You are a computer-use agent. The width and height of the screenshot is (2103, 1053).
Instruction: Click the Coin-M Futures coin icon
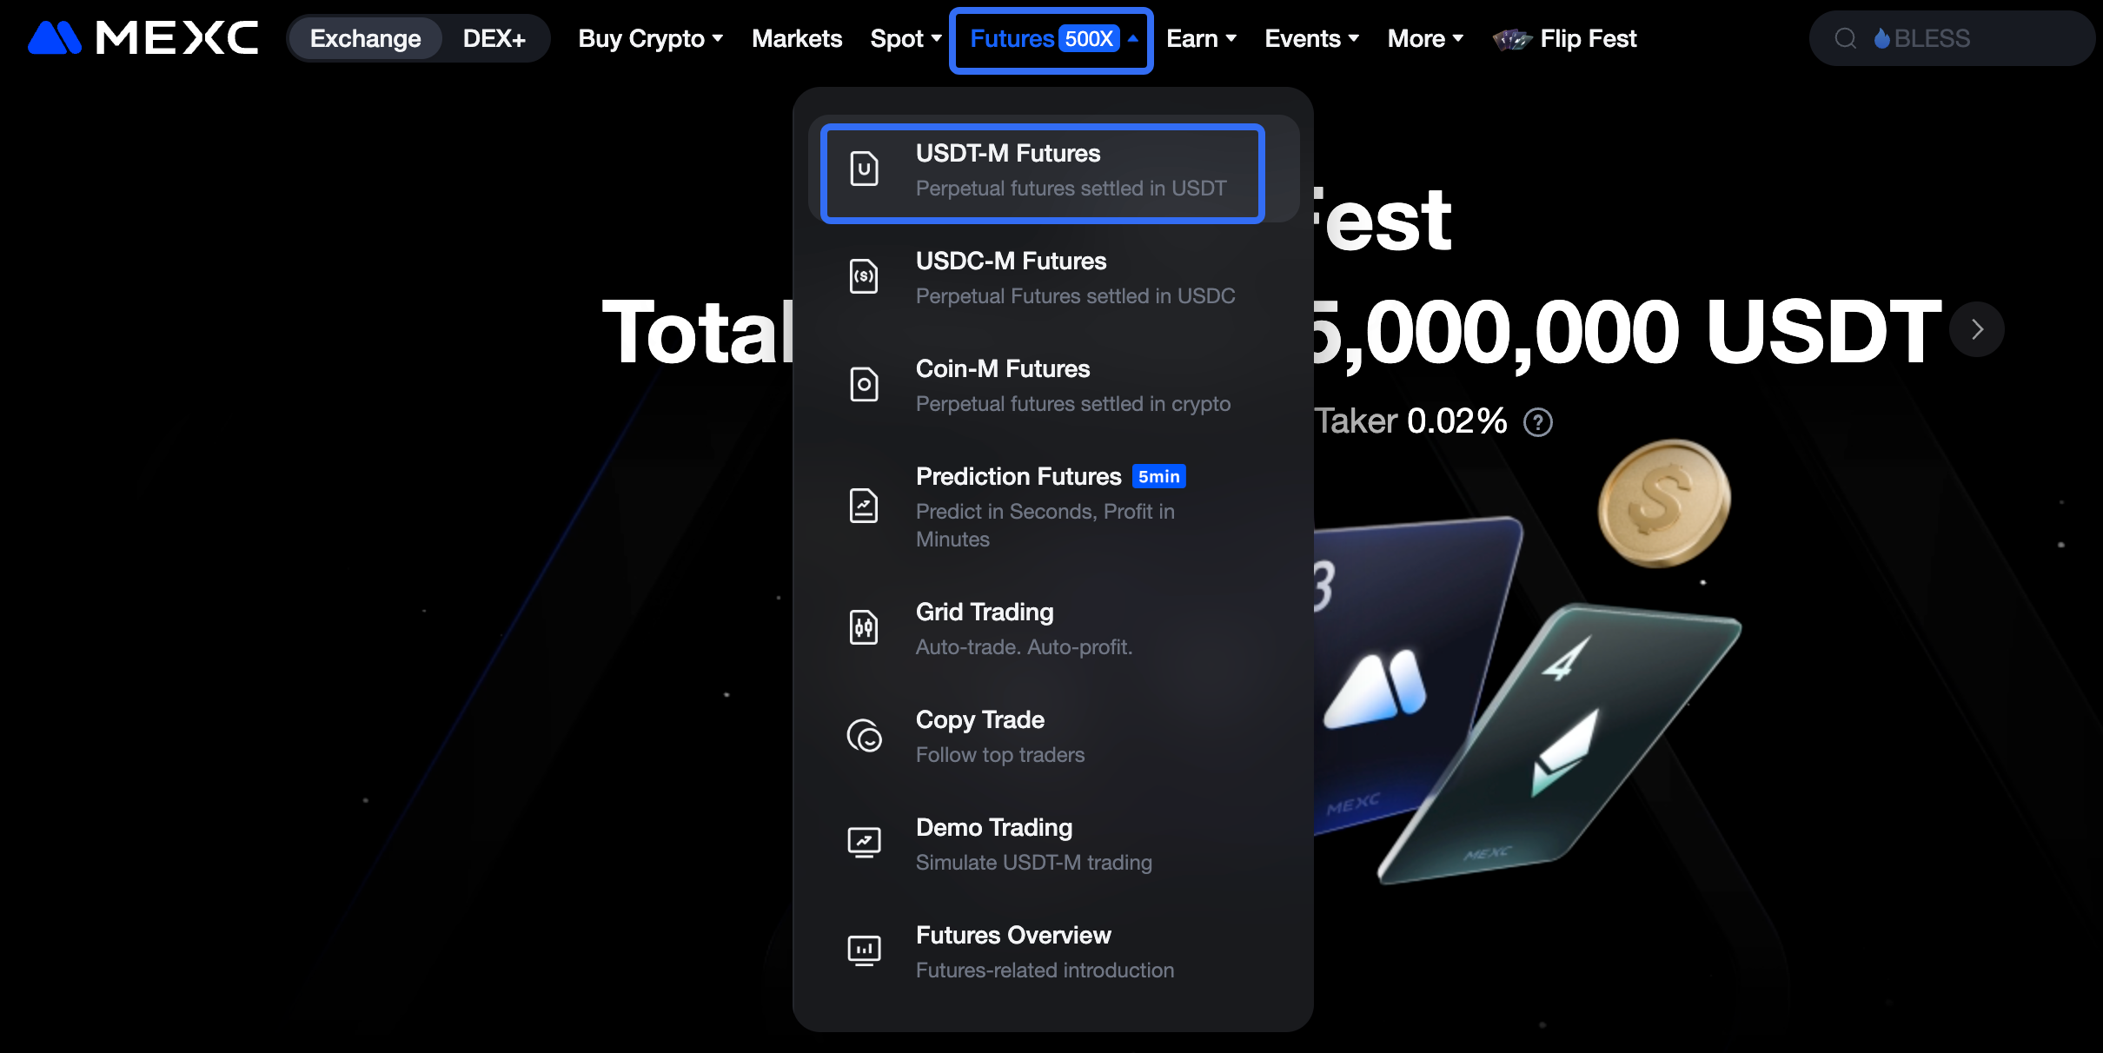tap(864, 385)
